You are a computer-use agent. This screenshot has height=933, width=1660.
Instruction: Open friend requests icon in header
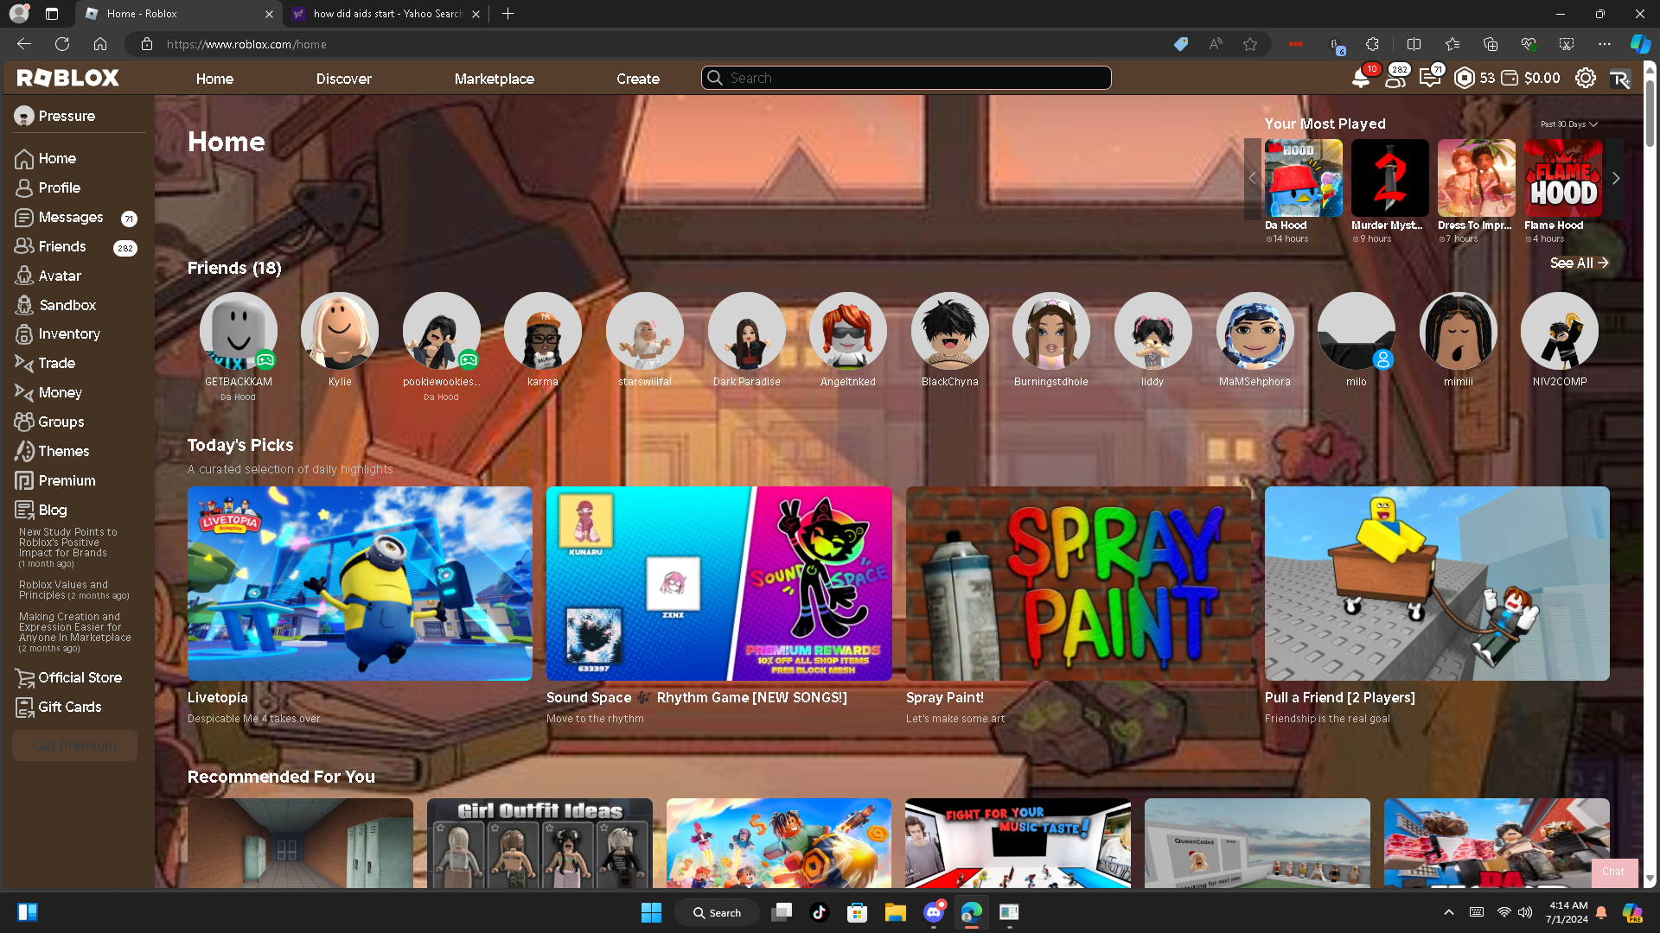(1395, 79)
